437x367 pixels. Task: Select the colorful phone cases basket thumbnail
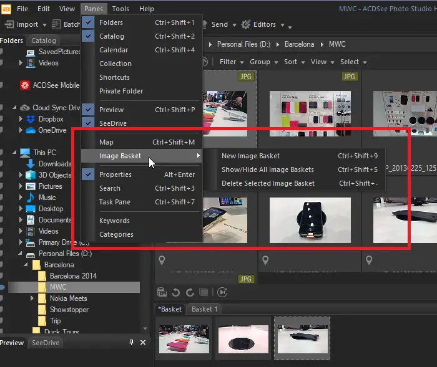click(x=184, y=339)
